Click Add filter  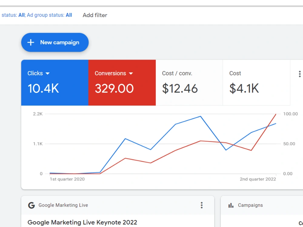coord(95,15)
